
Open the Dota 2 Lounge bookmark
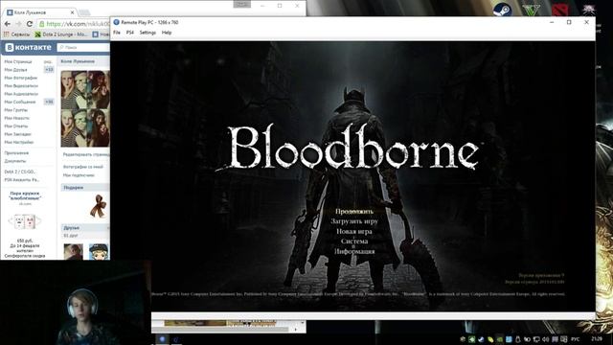click(x=61, y=34)
